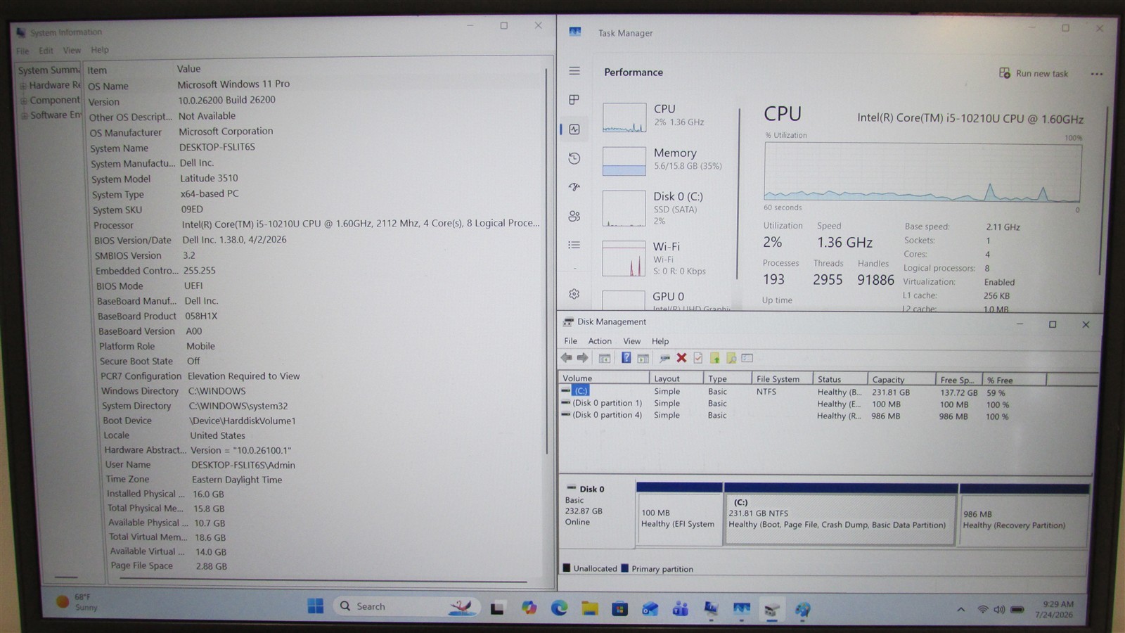Toggle Show/Hide Action Pane in Disk Management
This screenshot has width=1125, height=633.
point(643,359)
